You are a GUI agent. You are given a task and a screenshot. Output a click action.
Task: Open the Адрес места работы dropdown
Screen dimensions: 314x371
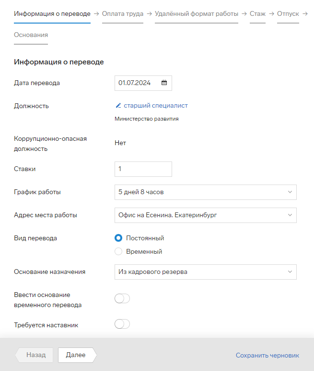point(206,215)
